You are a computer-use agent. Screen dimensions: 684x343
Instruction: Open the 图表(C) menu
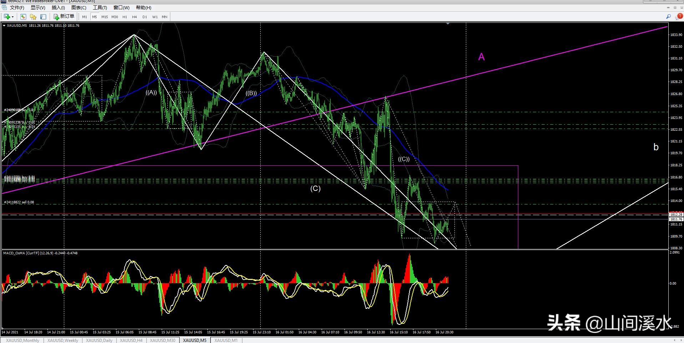[79, 7]
